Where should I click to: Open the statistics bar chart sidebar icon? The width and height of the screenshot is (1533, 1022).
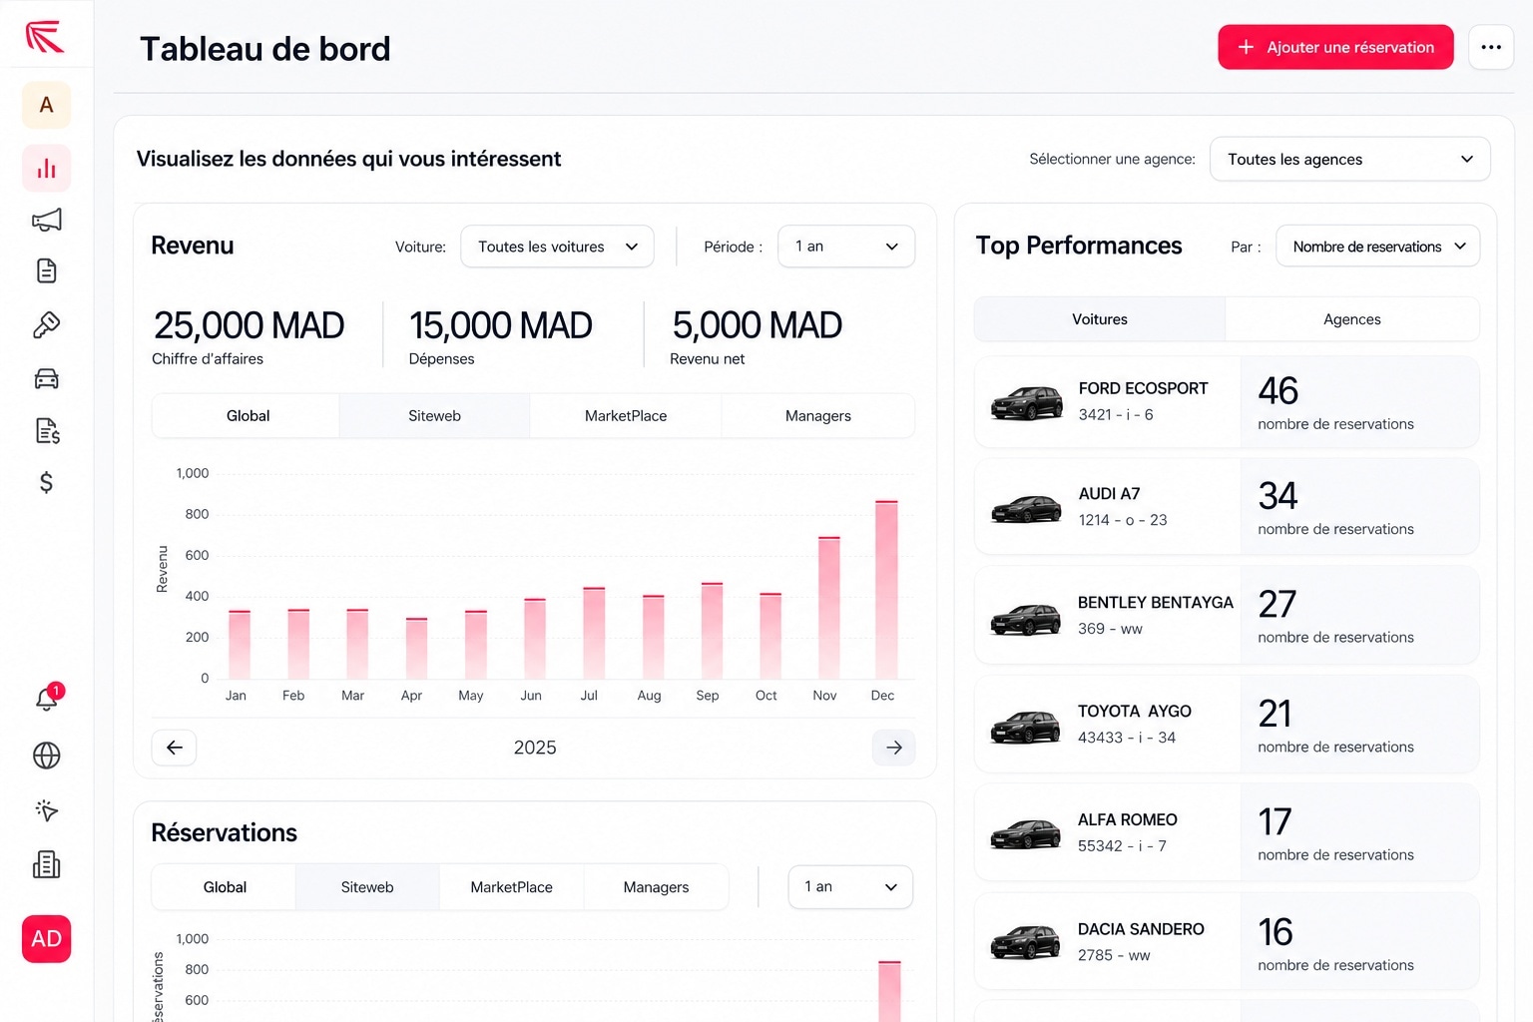coord(46,168)
